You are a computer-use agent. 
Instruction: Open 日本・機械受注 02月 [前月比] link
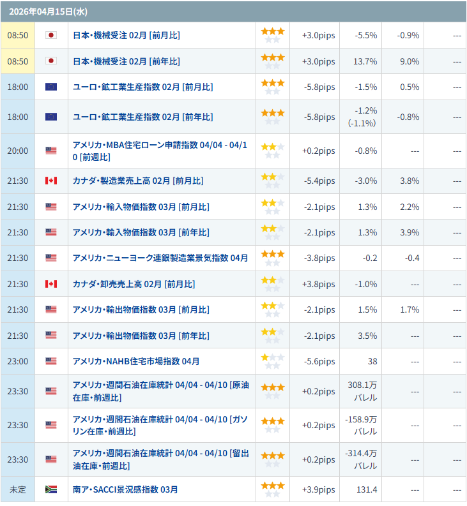coord(126,35)
